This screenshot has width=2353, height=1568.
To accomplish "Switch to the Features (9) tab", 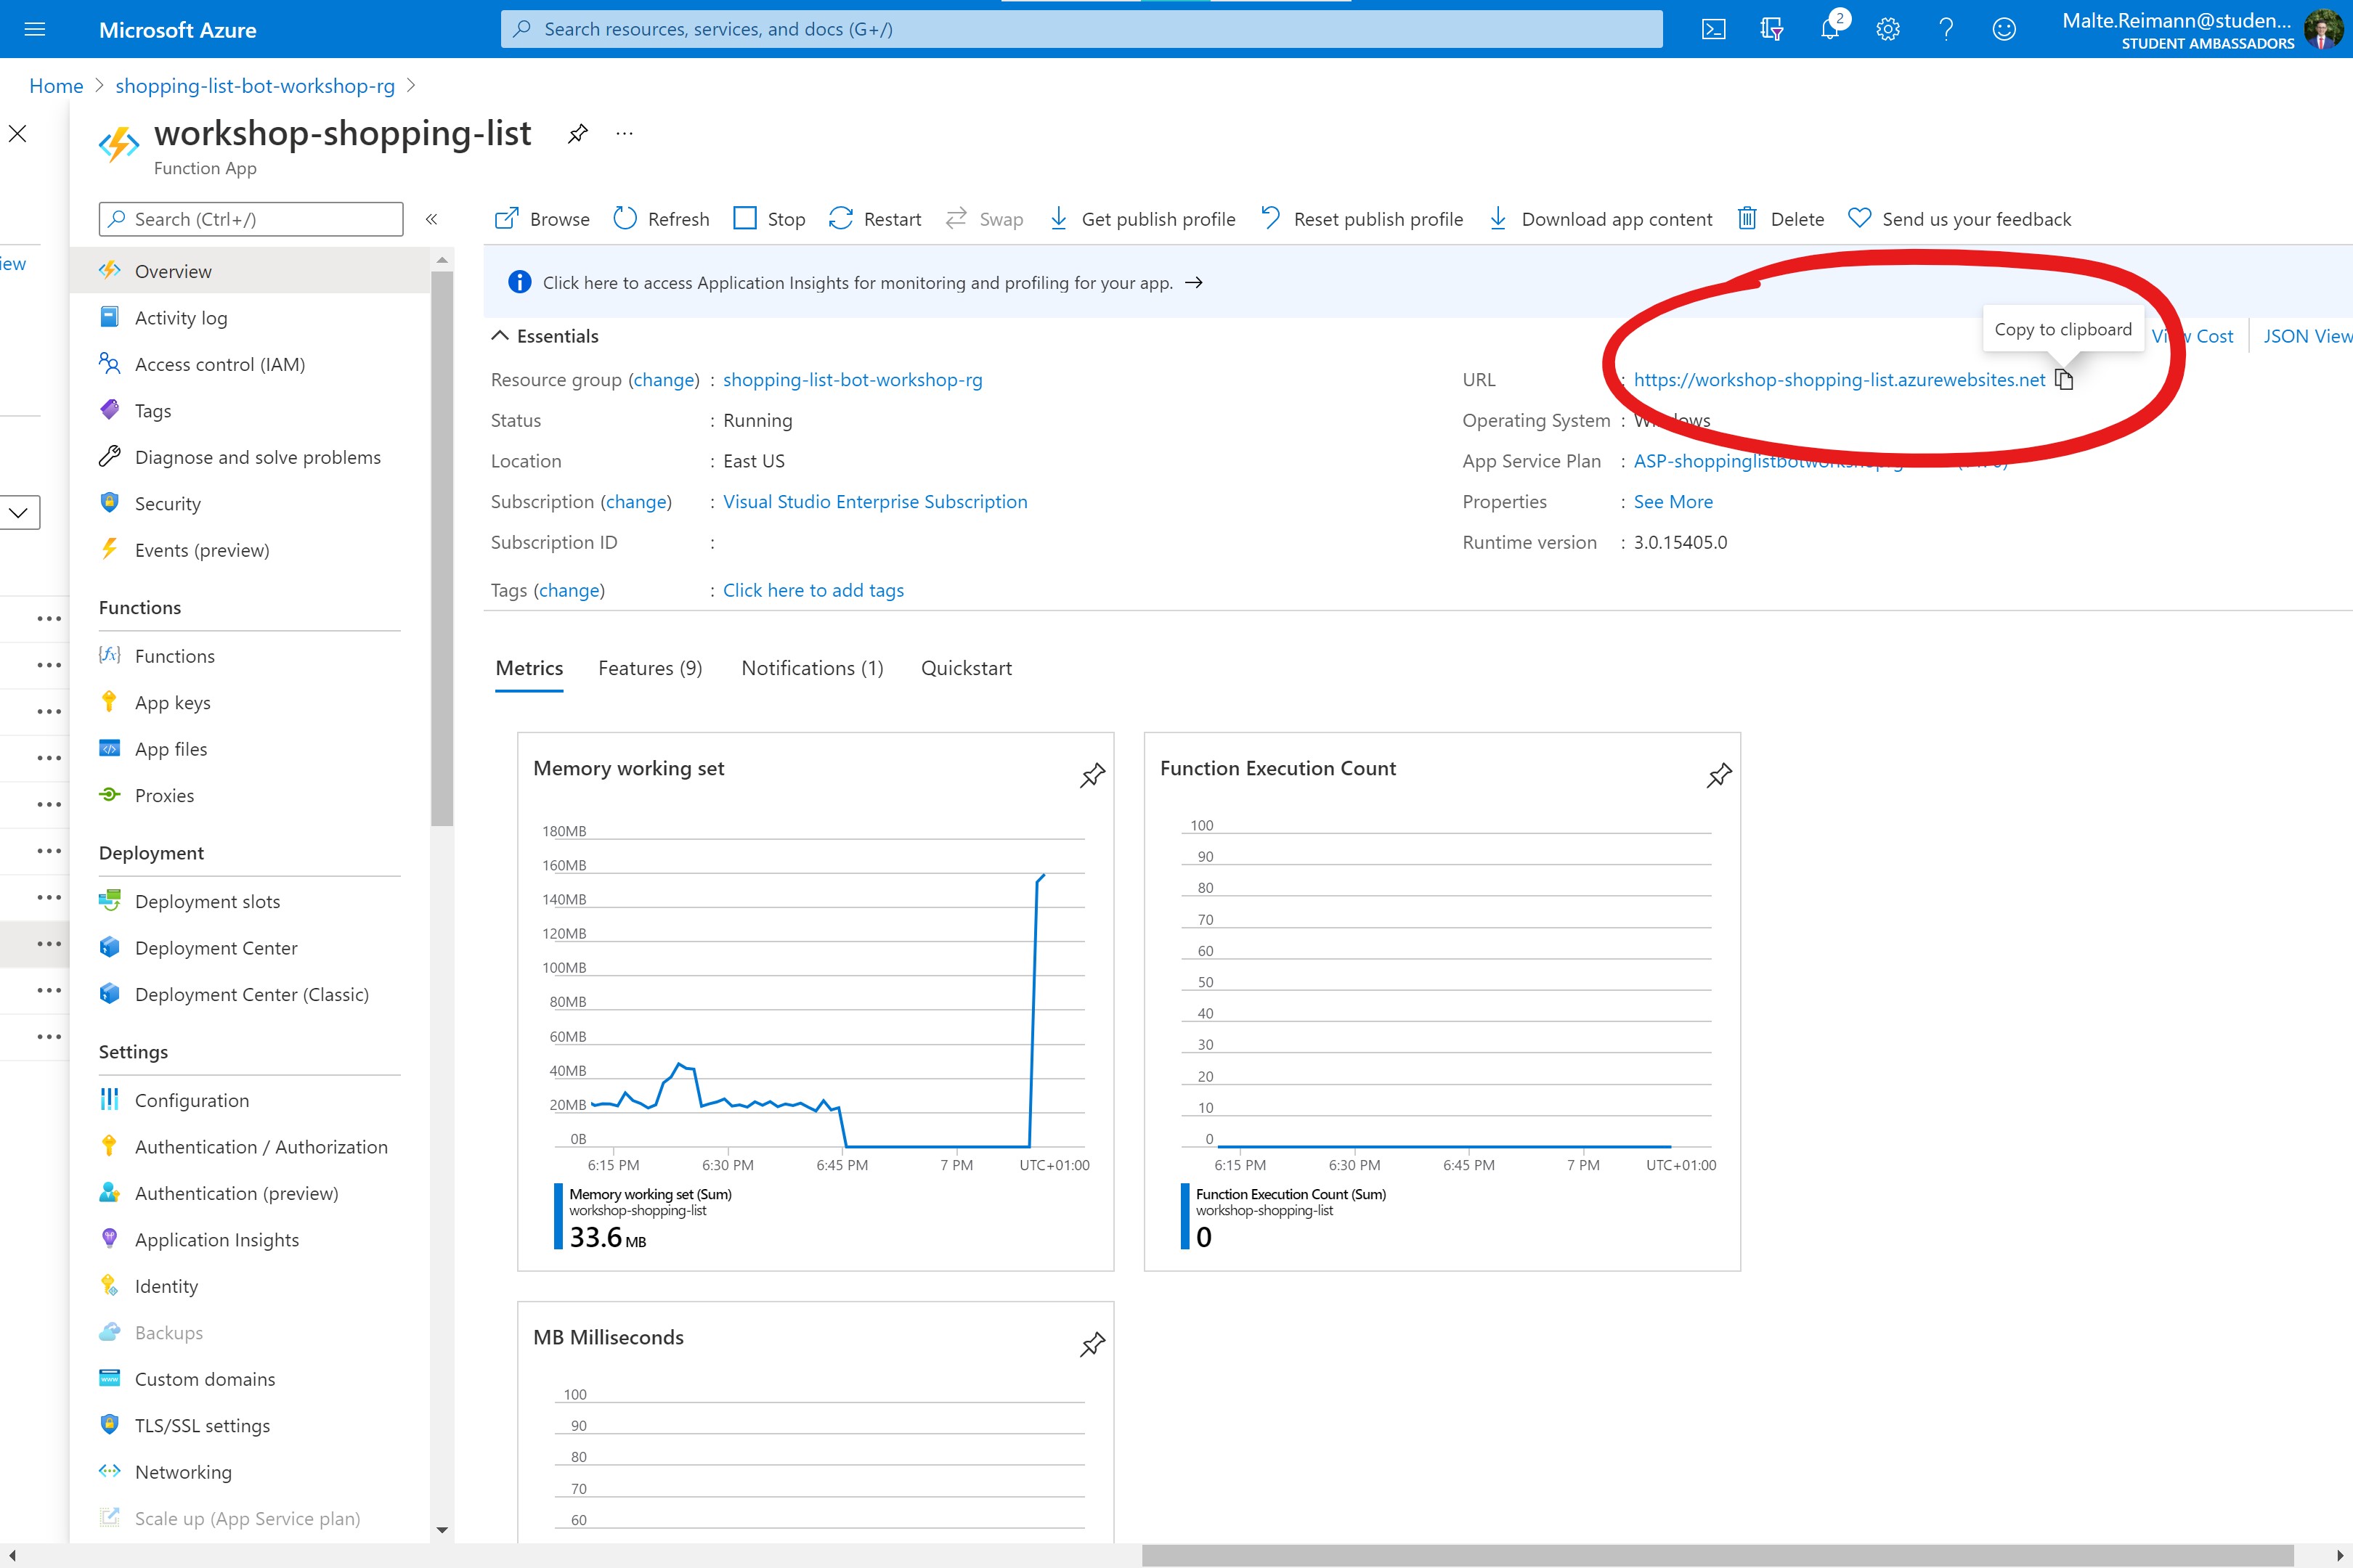I will point(649,668).
